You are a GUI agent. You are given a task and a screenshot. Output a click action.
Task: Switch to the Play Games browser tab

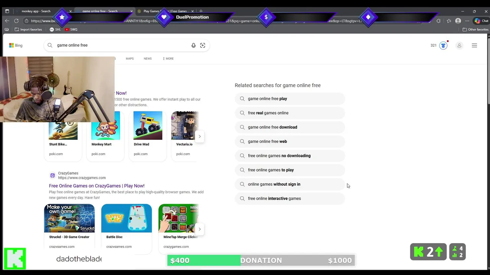(165, 11)
